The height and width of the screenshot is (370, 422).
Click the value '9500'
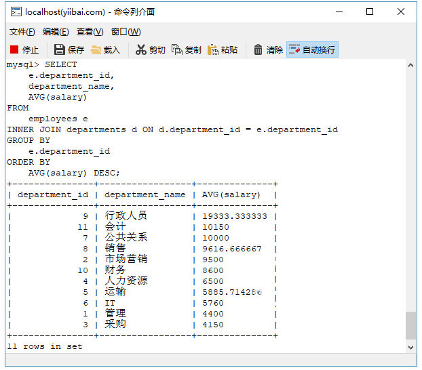point(213,260)
